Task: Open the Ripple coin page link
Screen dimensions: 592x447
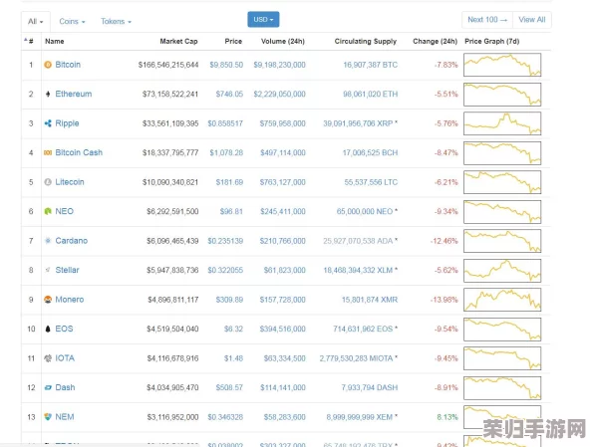Action: (x=67, y=123)
